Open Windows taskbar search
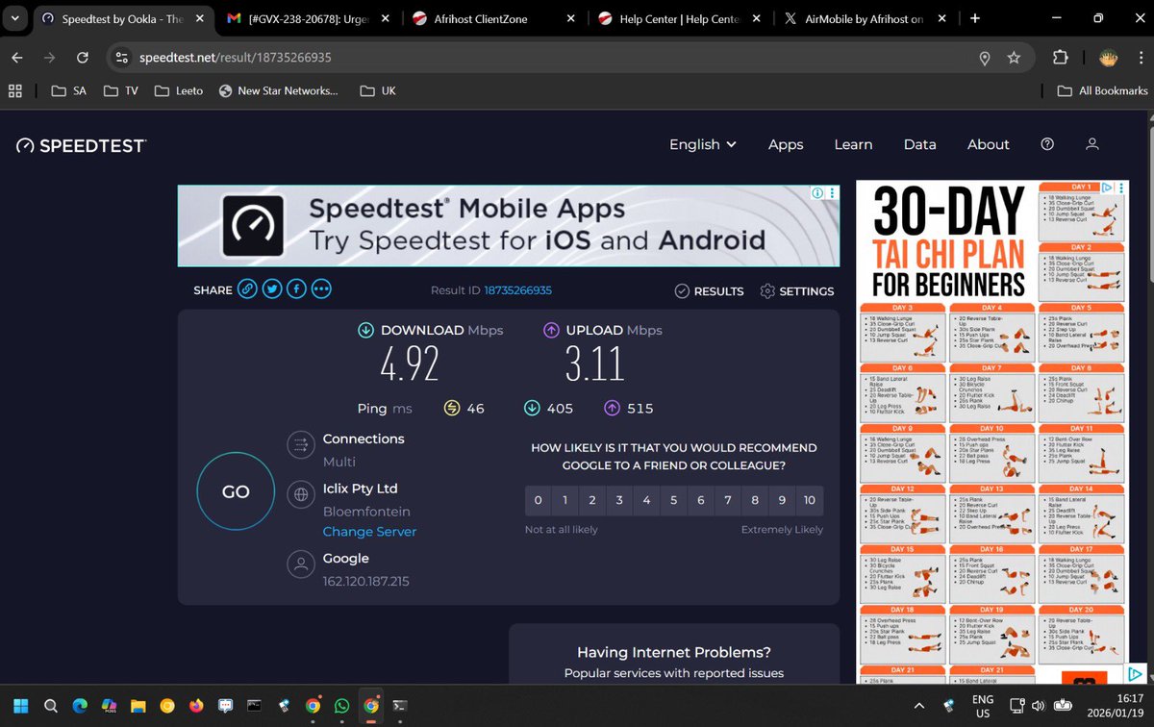1154x727 pixels. (50, 705)
